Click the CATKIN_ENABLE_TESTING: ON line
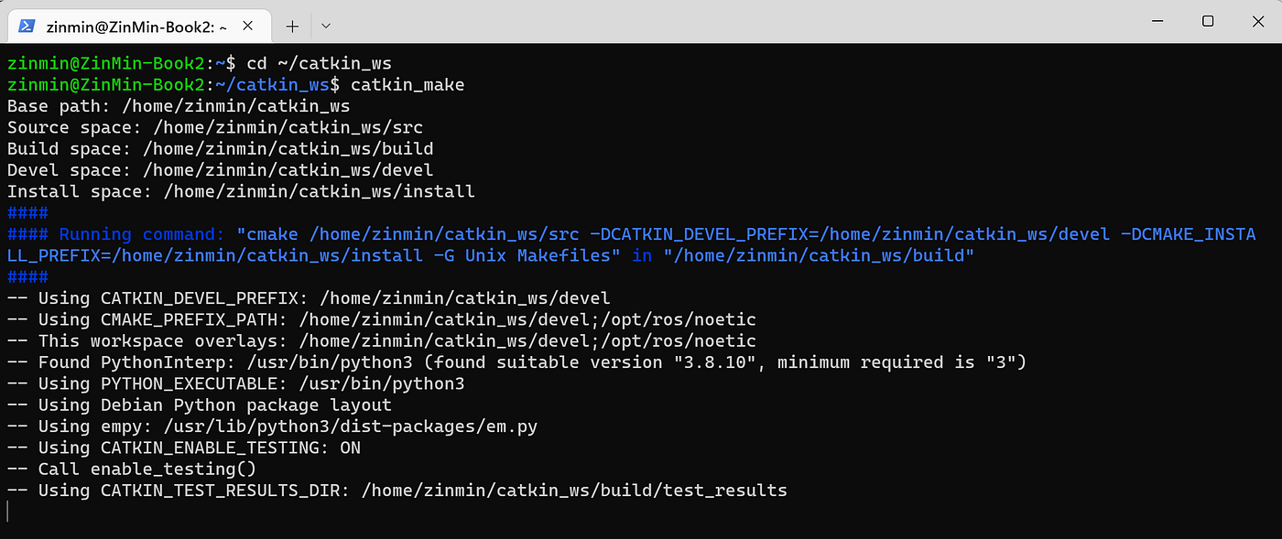Screen dimensions: 1282x539 (x=184, y=447)
